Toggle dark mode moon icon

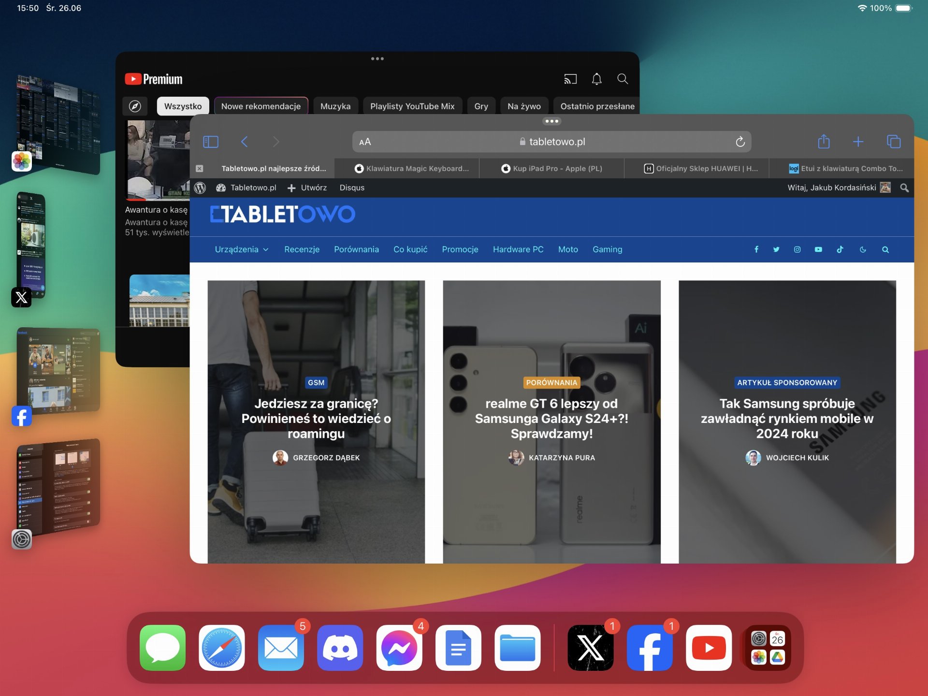(863, 249)
